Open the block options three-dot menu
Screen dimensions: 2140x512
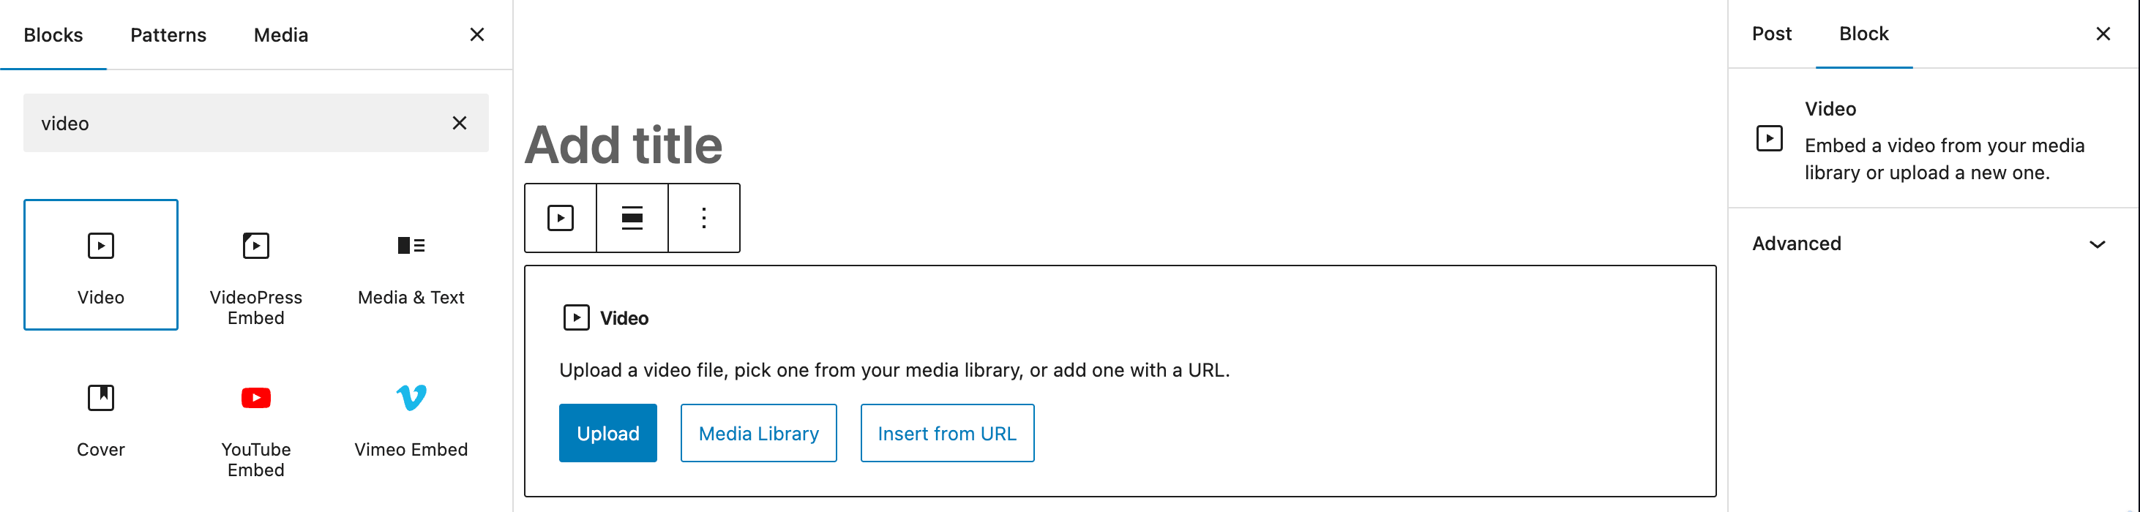click(x=703, y=218)
